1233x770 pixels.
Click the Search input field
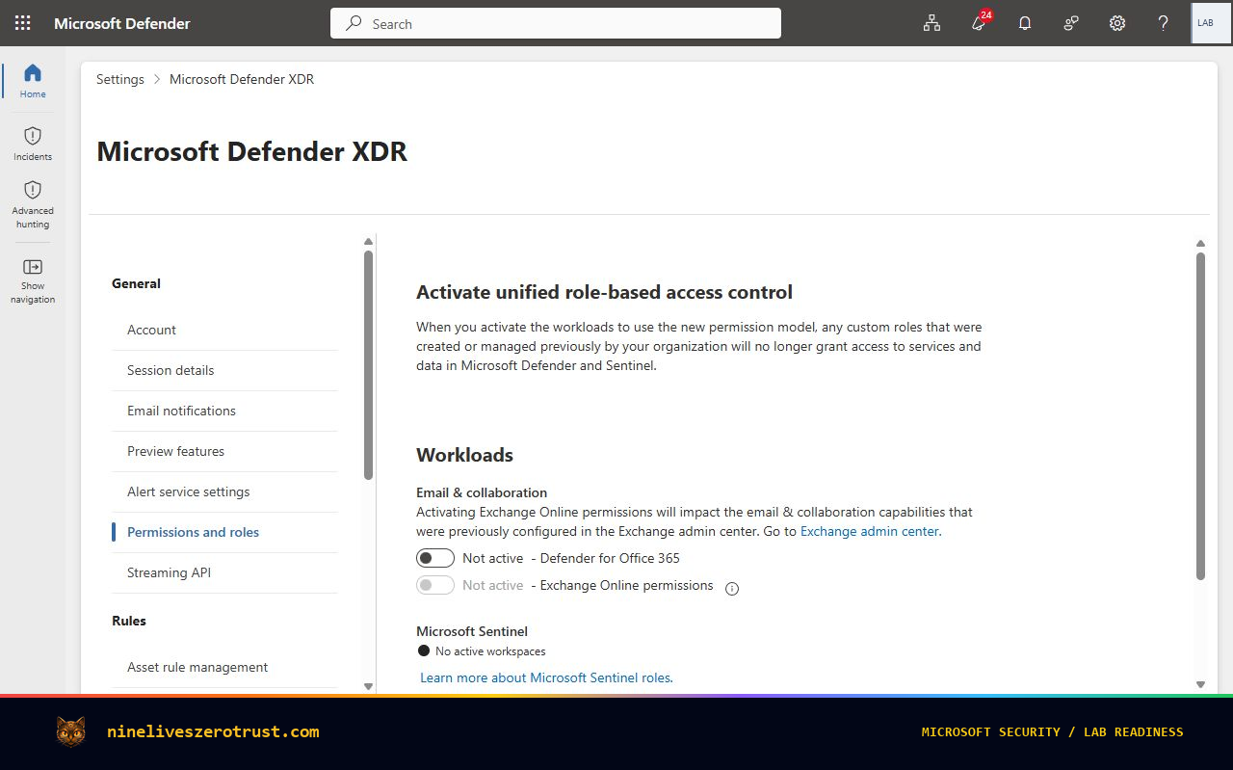pyautogui.click(x=556, y=23)
